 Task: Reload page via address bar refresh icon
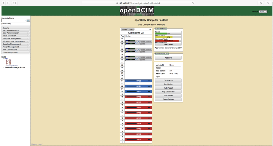point(193,3)
